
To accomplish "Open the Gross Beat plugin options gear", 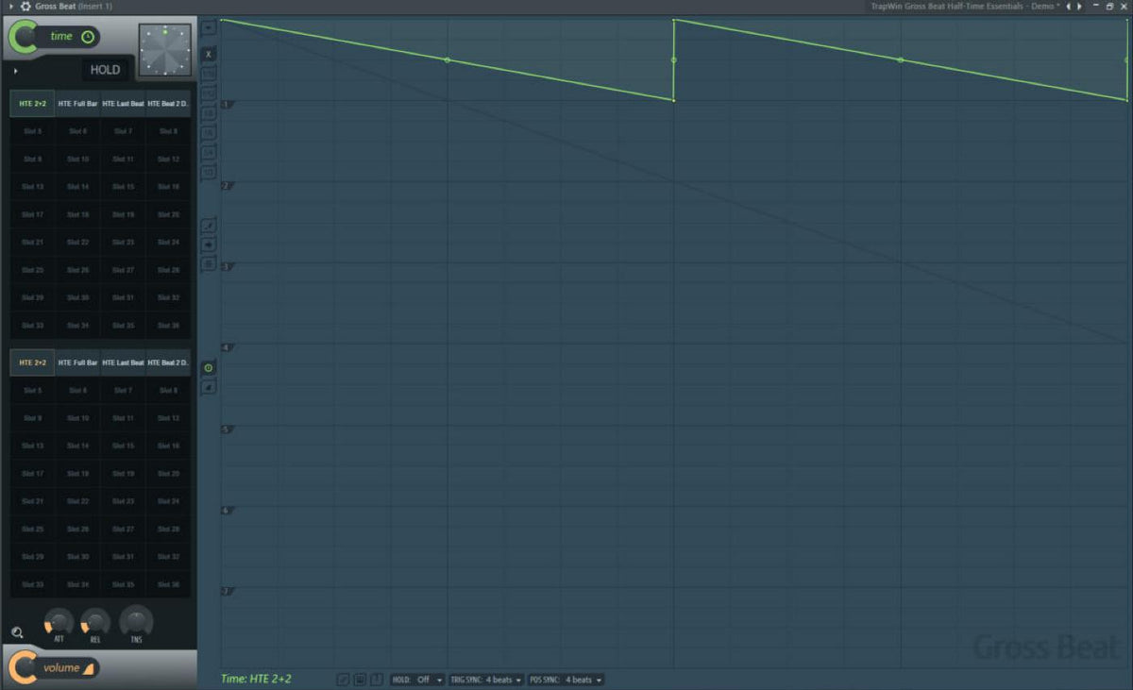I will 25,7.
